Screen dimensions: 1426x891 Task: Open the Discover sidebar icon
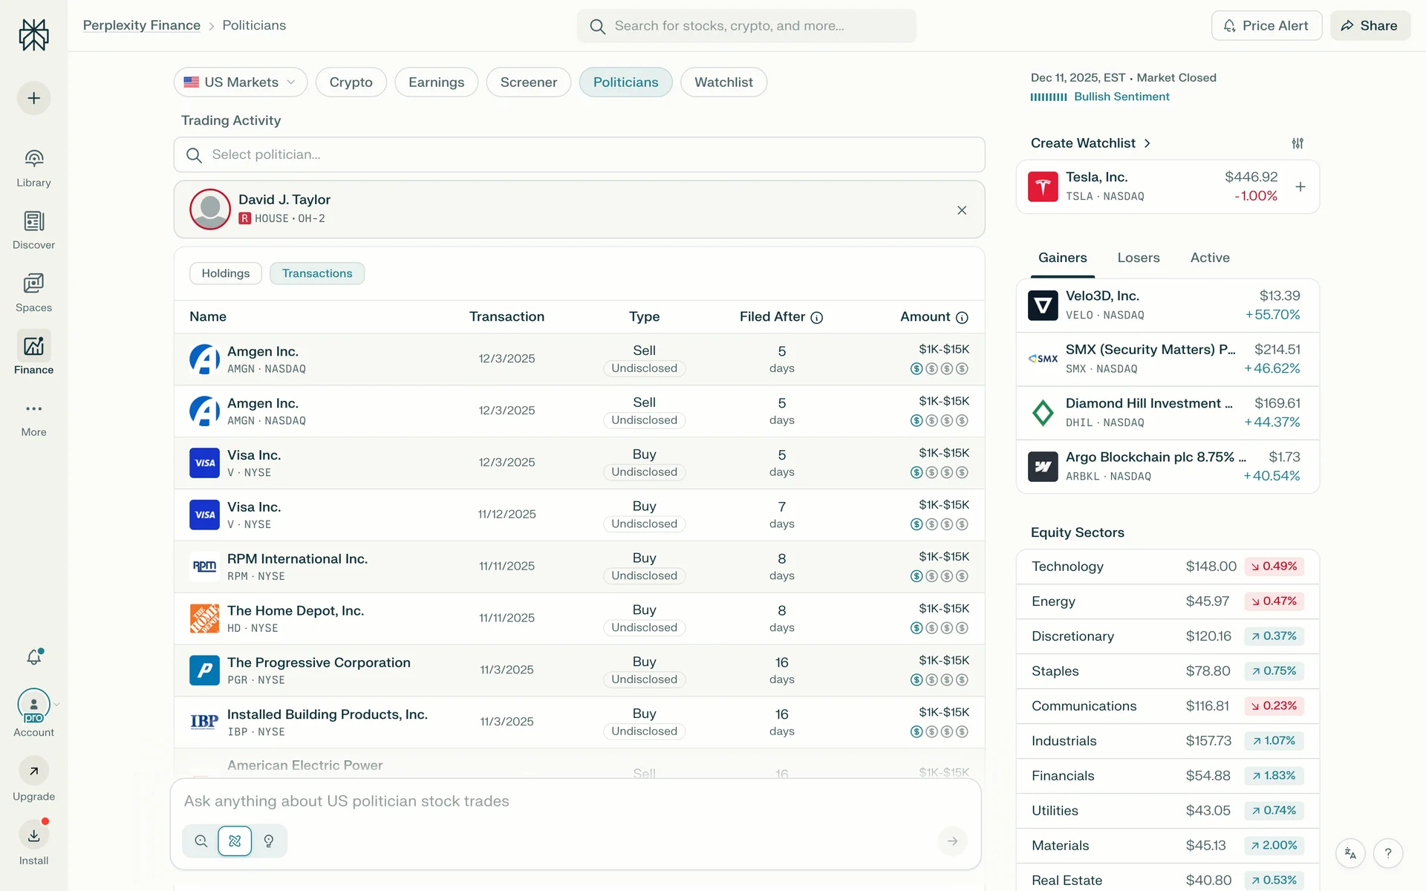33,221
